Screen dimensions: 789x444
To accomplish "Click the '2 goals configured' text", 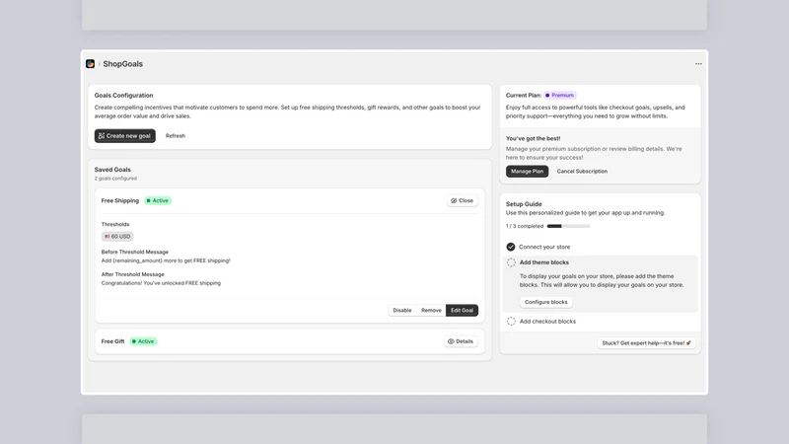I will [x=115, y=179].
